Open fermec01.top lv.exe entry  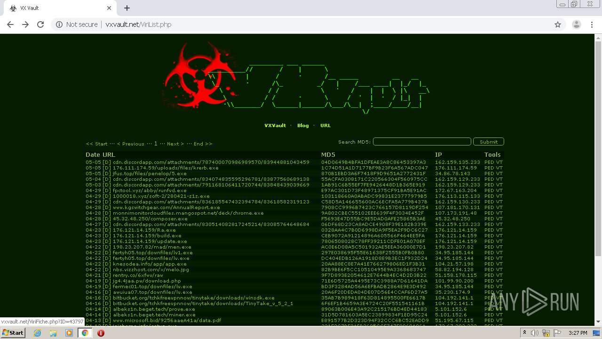tap(152, 287)
